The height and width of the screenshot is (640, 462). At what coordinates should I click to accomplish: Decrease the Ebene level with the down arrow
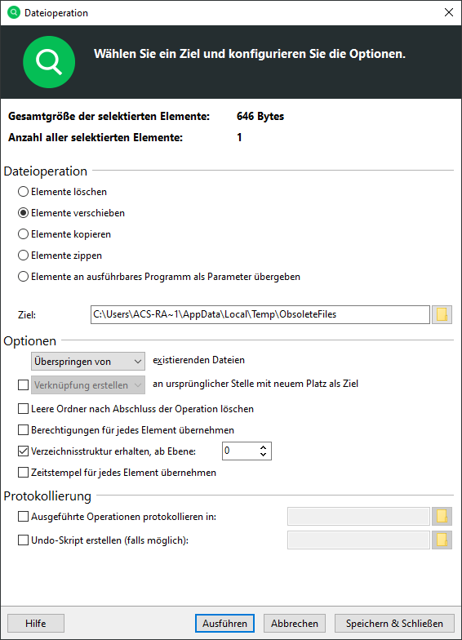pyautogui.click(x=263, y=455)
